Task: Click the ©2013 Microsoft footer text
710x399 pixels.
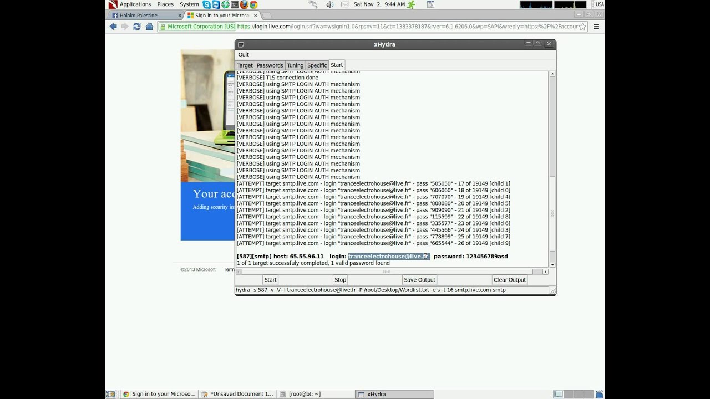Action: (x=198, y=270)
